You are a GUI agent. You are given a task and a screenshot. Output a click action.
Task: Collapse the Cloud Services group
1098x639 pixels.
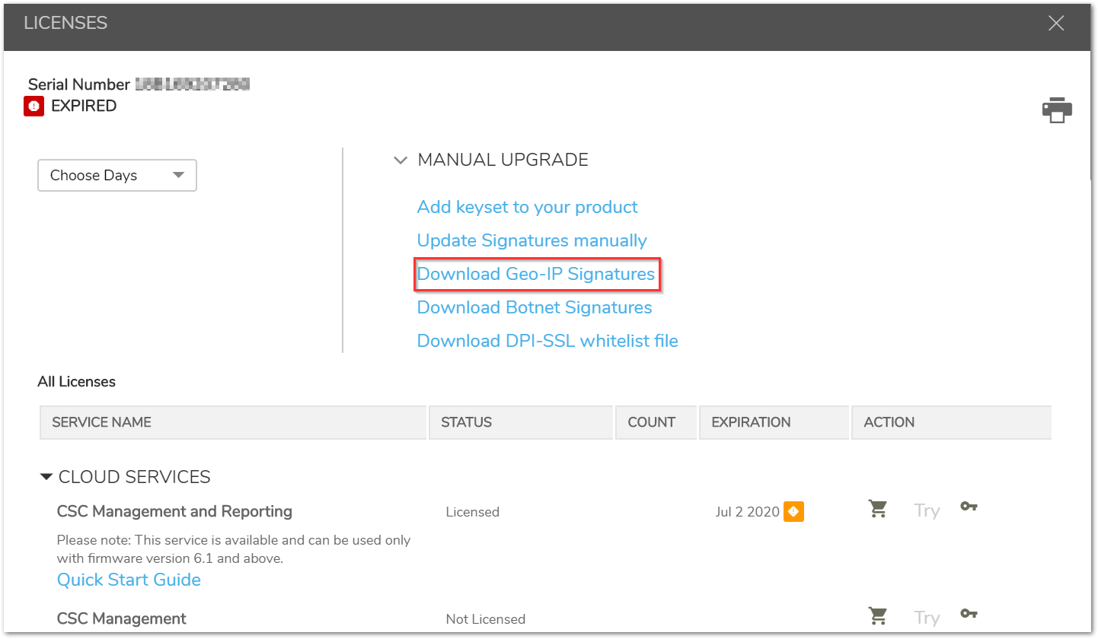(46, 477)
